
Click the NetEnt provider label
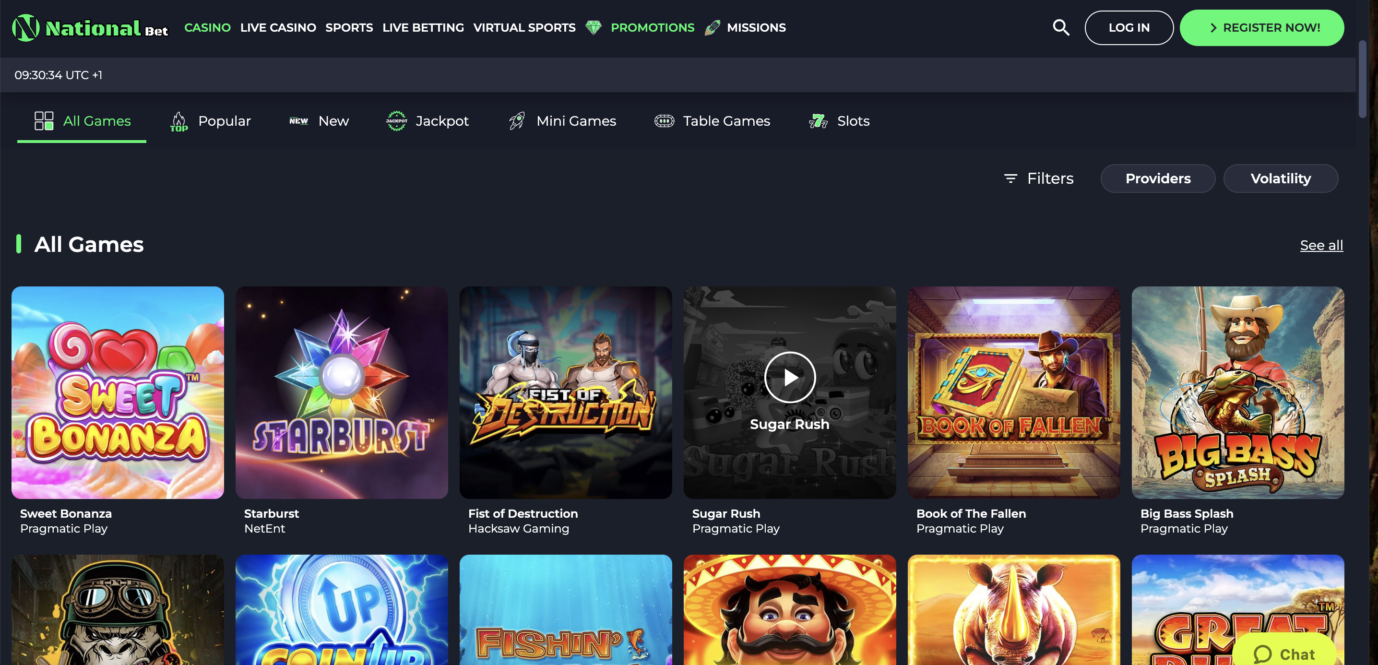[264, 528]
